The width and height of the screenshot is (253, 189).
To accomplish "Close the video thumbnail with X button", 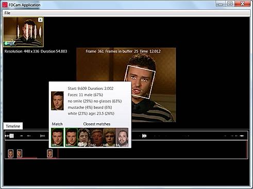I will tap(40, 20).
